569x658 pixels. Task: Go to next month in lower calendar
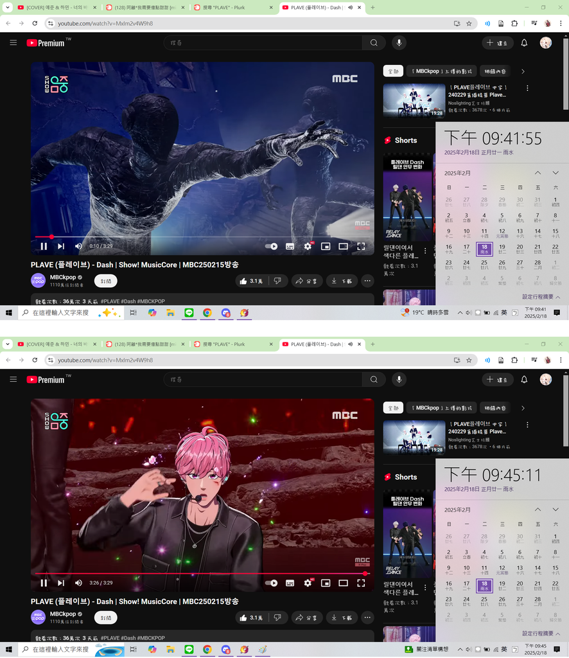tap(556, 510)
